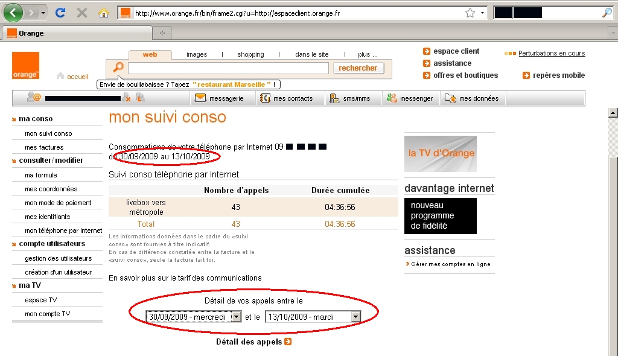The height and width of the screenshot is (356, 618).
Task: Open the tab list dropdown at the right edge
Action: click(x=613, y=33)
